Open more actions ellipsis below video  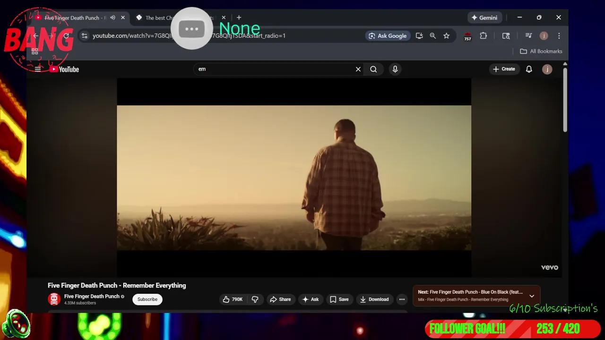click(402, 299)
